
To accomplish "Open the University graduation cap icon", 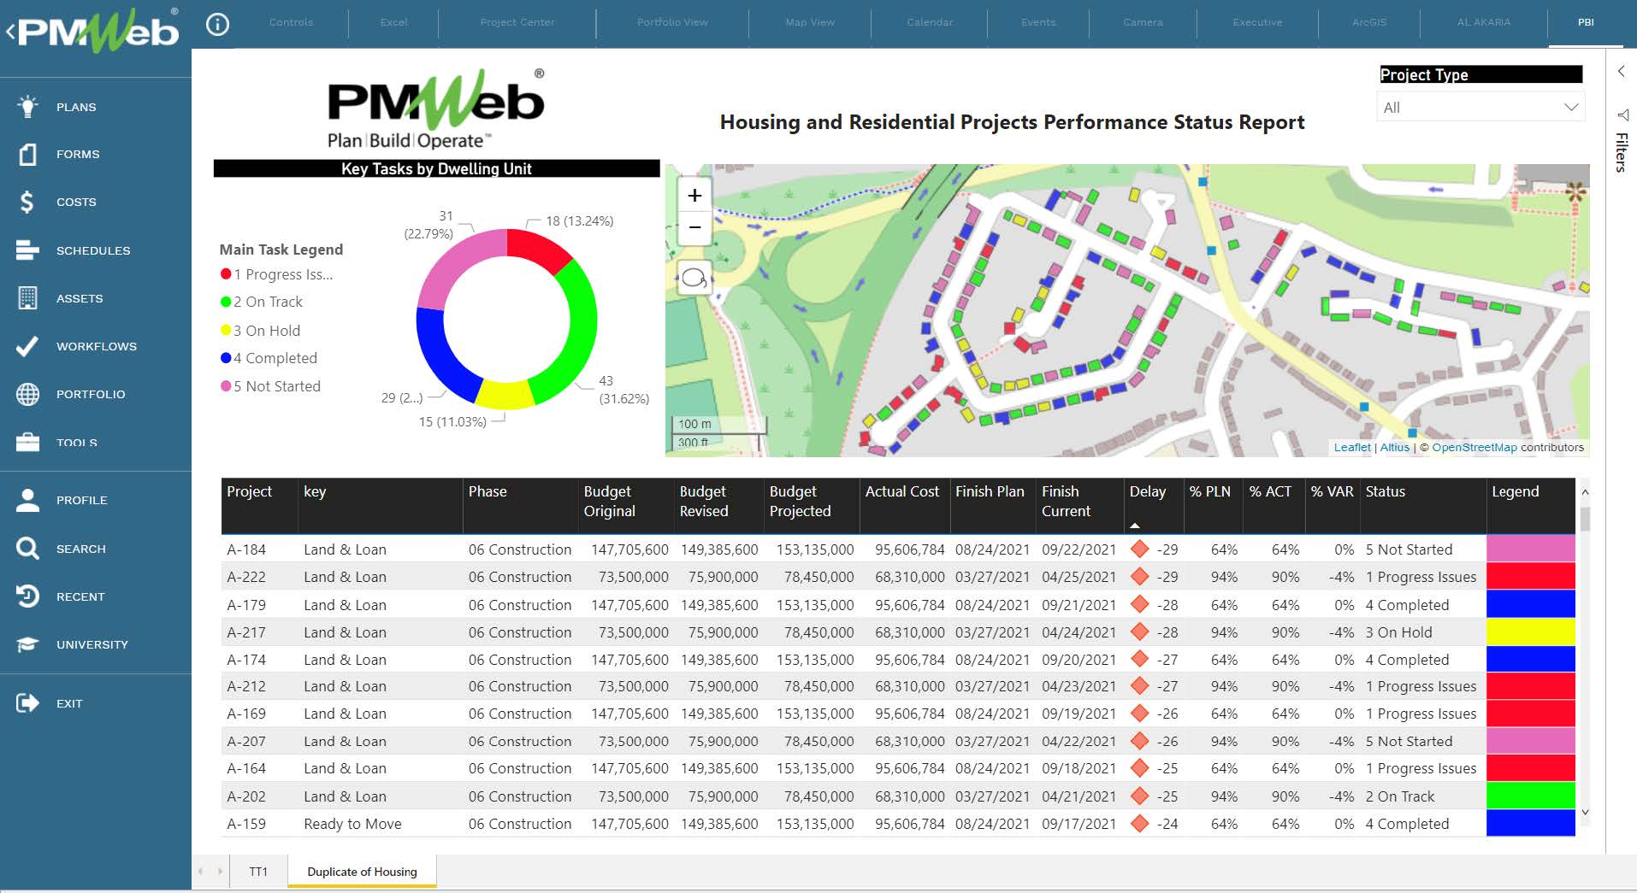I will [27, 644].
